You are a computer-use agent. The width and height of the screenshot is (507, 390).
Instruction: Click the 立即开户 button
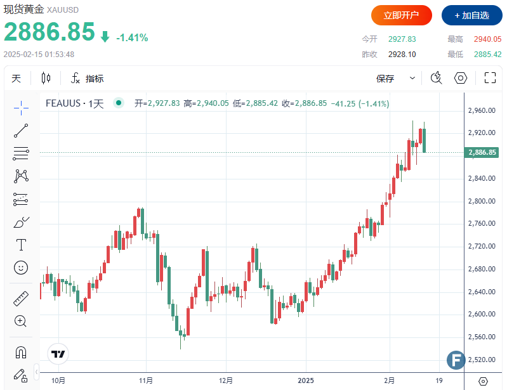pos(402,15)
